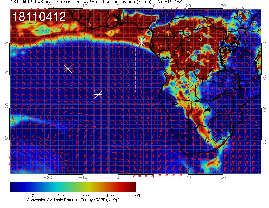Click the -30 latitude label on the left axis
This screenshot has width=269, height=208.
pos(7,140)
